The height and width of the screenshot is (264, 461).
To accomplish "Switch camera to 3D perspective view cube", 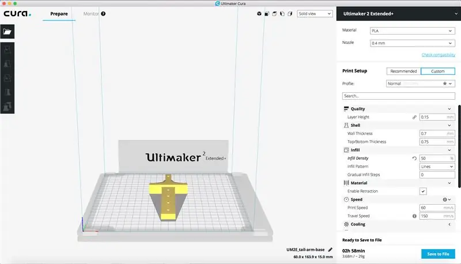I will 259,13.
